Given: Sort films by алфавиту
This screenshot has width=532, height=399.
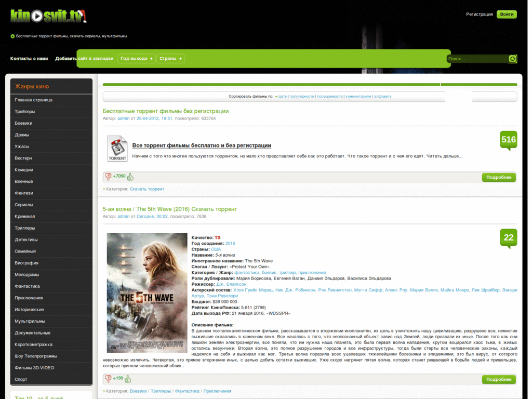Looking at the screenshot, I should tap(382, 96).
